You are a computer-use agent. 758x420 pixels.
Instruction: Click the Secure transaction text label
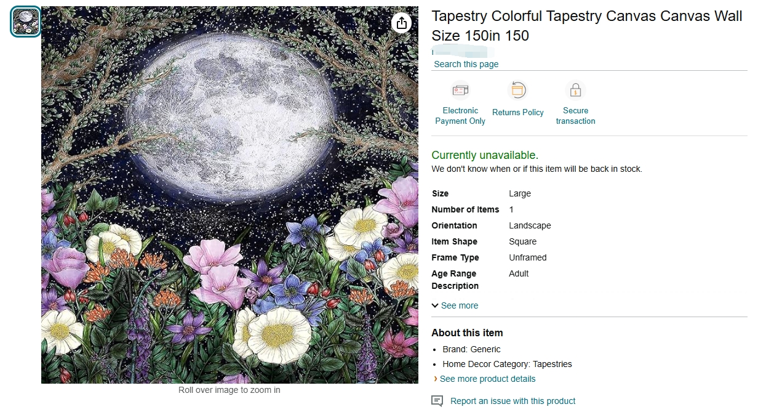[x=575, y=116]
